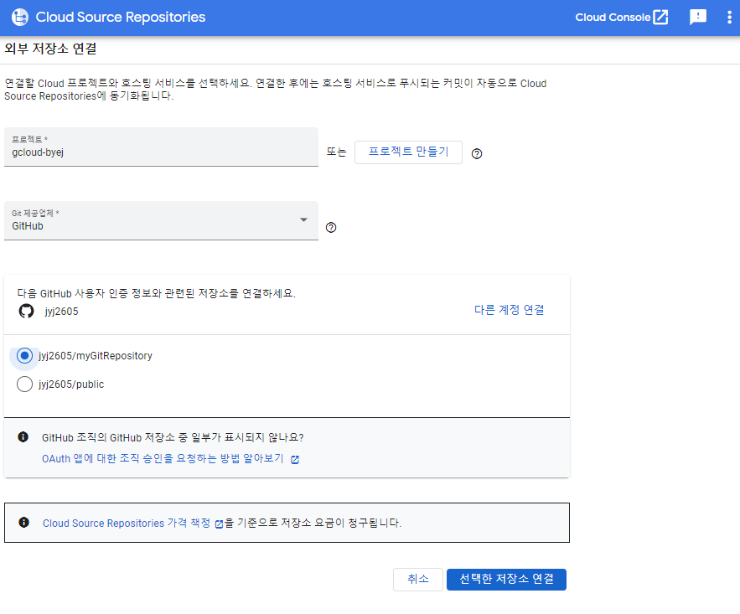The width and height of the screenshot is (740, 614).
Task: Click the GitHub dropdown arrow
Action: pos(304,219)
